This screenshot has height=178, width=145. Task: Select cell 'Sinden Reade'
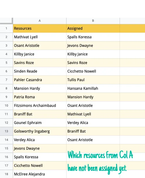coord(40,71)
